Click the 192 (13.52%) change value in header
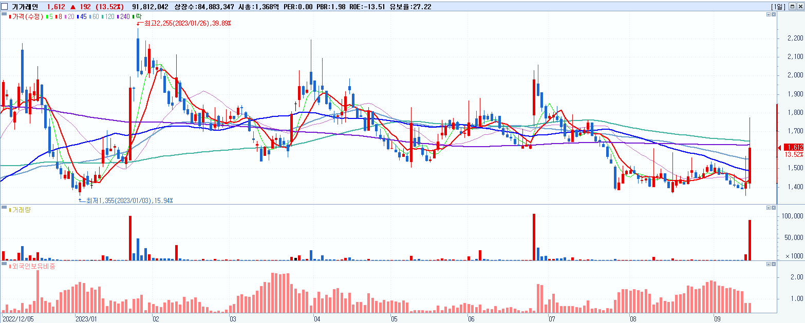 click(x=102, y=6)
